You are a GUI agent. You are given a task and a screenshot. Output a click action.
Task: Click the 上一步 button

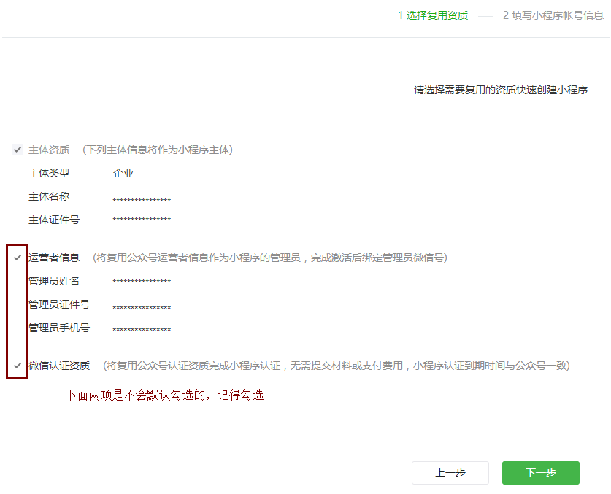point(450,473)
